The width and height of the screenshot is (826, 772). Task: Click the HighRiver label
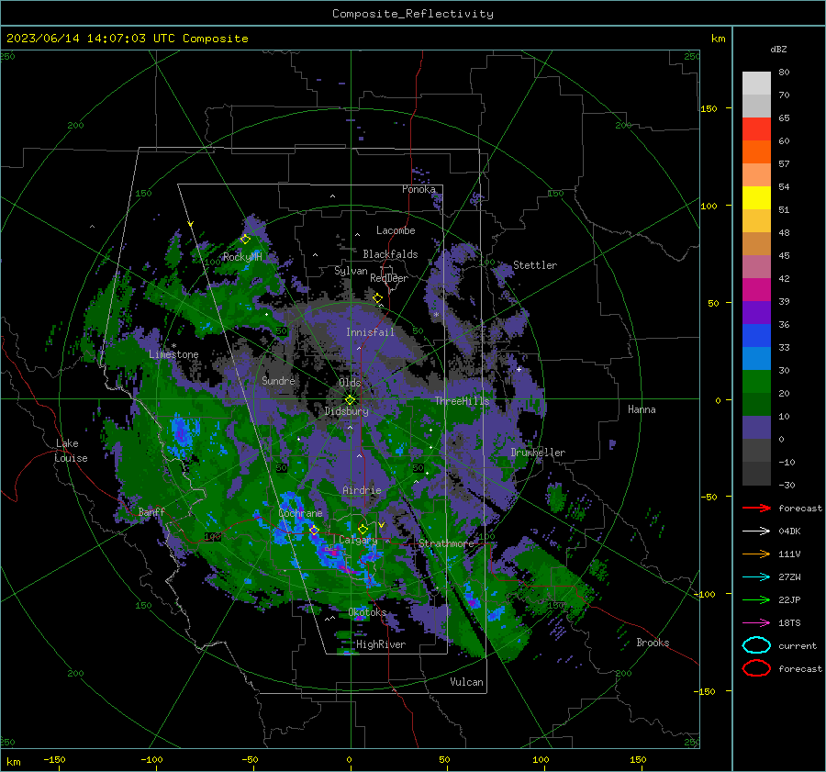coord(381,644)
